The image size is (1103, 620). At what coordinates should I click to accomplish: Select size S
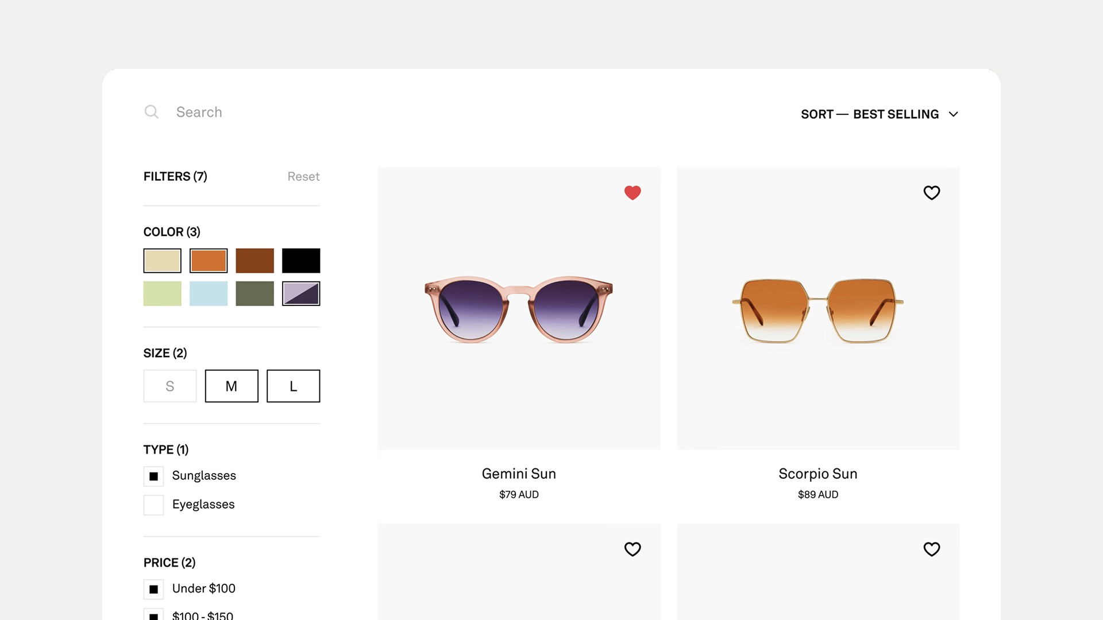pyautogui.click(x=170, y=386)
